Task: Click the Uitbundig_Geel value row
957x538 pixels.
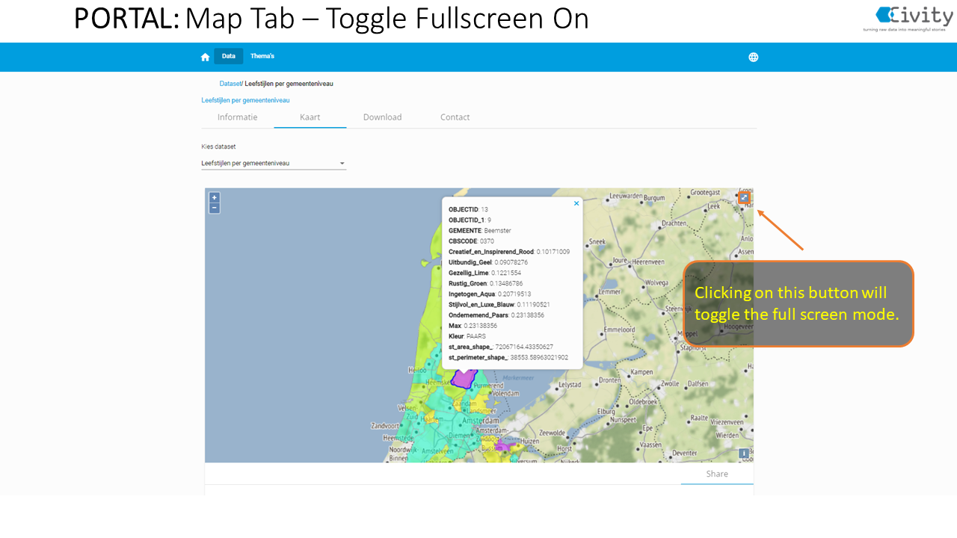Action: click(x=488, y=262)
